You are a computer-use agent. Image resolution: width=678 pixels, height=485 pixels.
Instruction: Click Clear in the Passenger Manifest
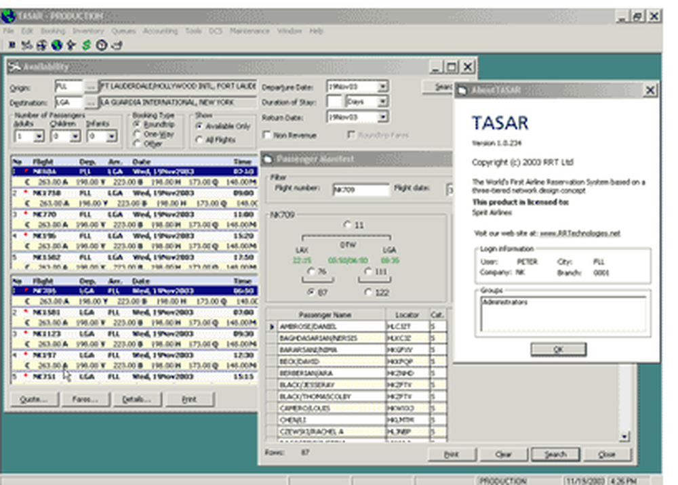(503, 455)
